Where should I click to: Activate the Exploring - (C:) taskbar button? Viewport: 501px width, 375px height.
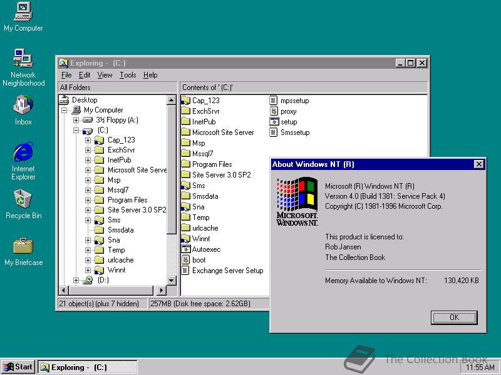pos(88,367)
